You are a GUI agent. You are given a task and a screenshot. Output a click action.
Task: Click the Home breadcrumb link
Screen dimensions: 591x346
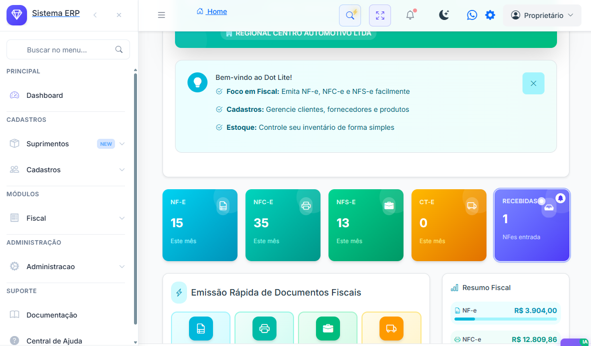pos(211,11)
